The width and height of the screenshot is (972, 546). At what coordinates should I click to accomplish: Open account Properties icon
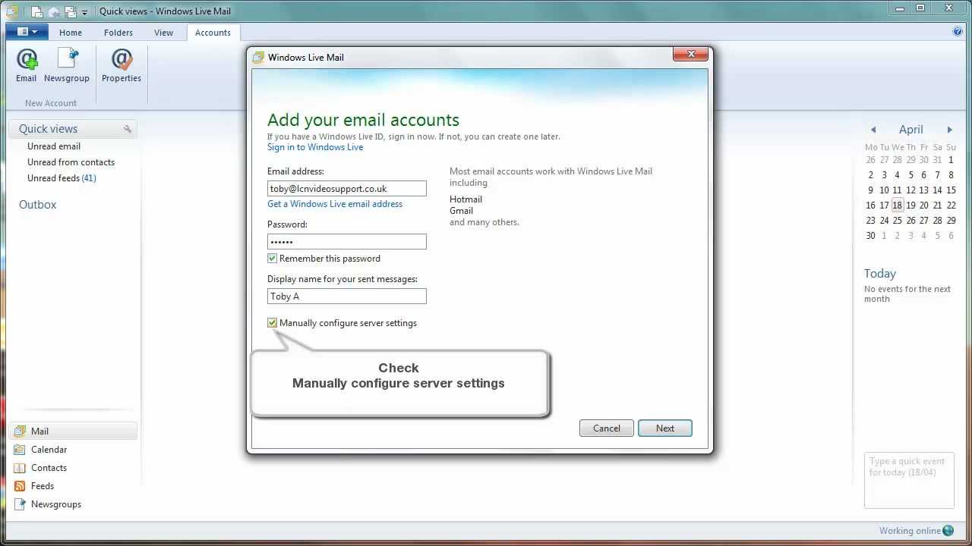(121, 64)
